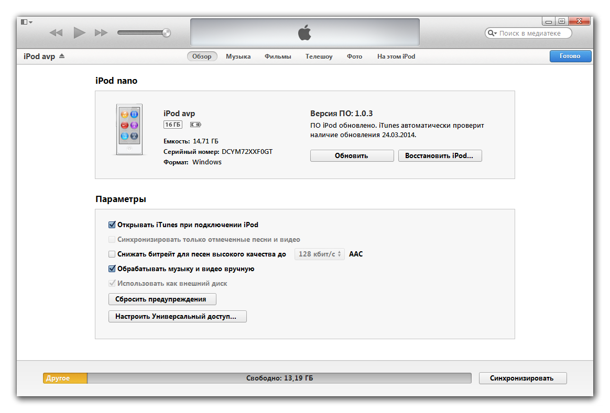Click the Версия ПО: 1.0.3 label
Viewport: 610px width, 413px height.
(341, 114)
